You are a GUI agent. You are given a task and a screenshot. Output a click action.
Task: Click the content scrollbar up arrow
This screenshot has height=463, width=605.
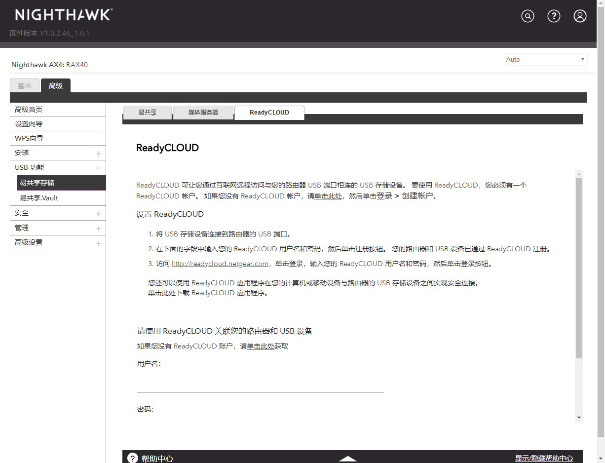[579, 174]
